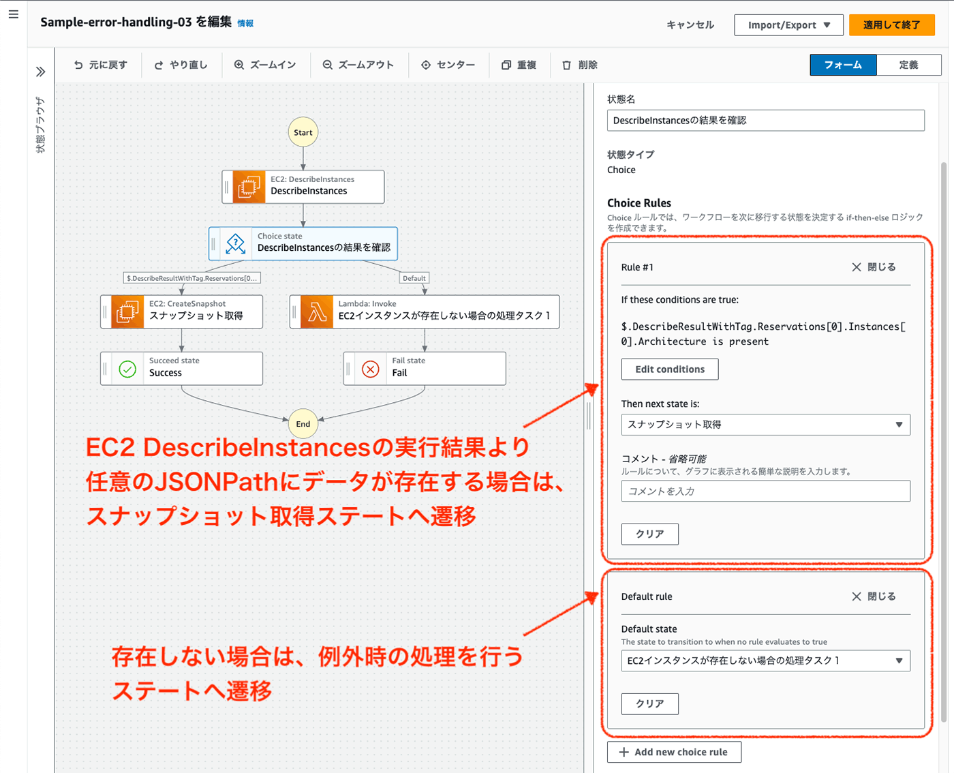Click クリア button in Default rule
Image resolution: width=954 pixels, height=773 pixels.
(649, 703)
